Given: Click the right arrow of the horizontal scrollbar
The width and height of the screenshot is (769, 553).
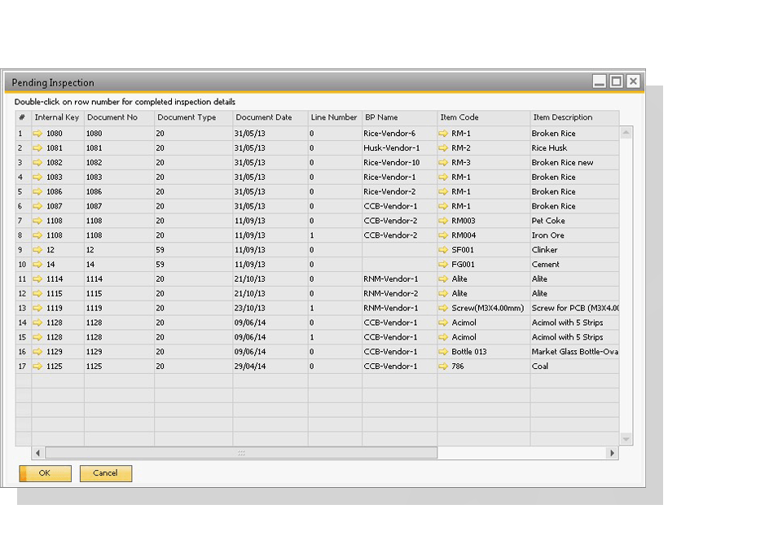Looking at the screenshot, I should (x=613, y=451).
